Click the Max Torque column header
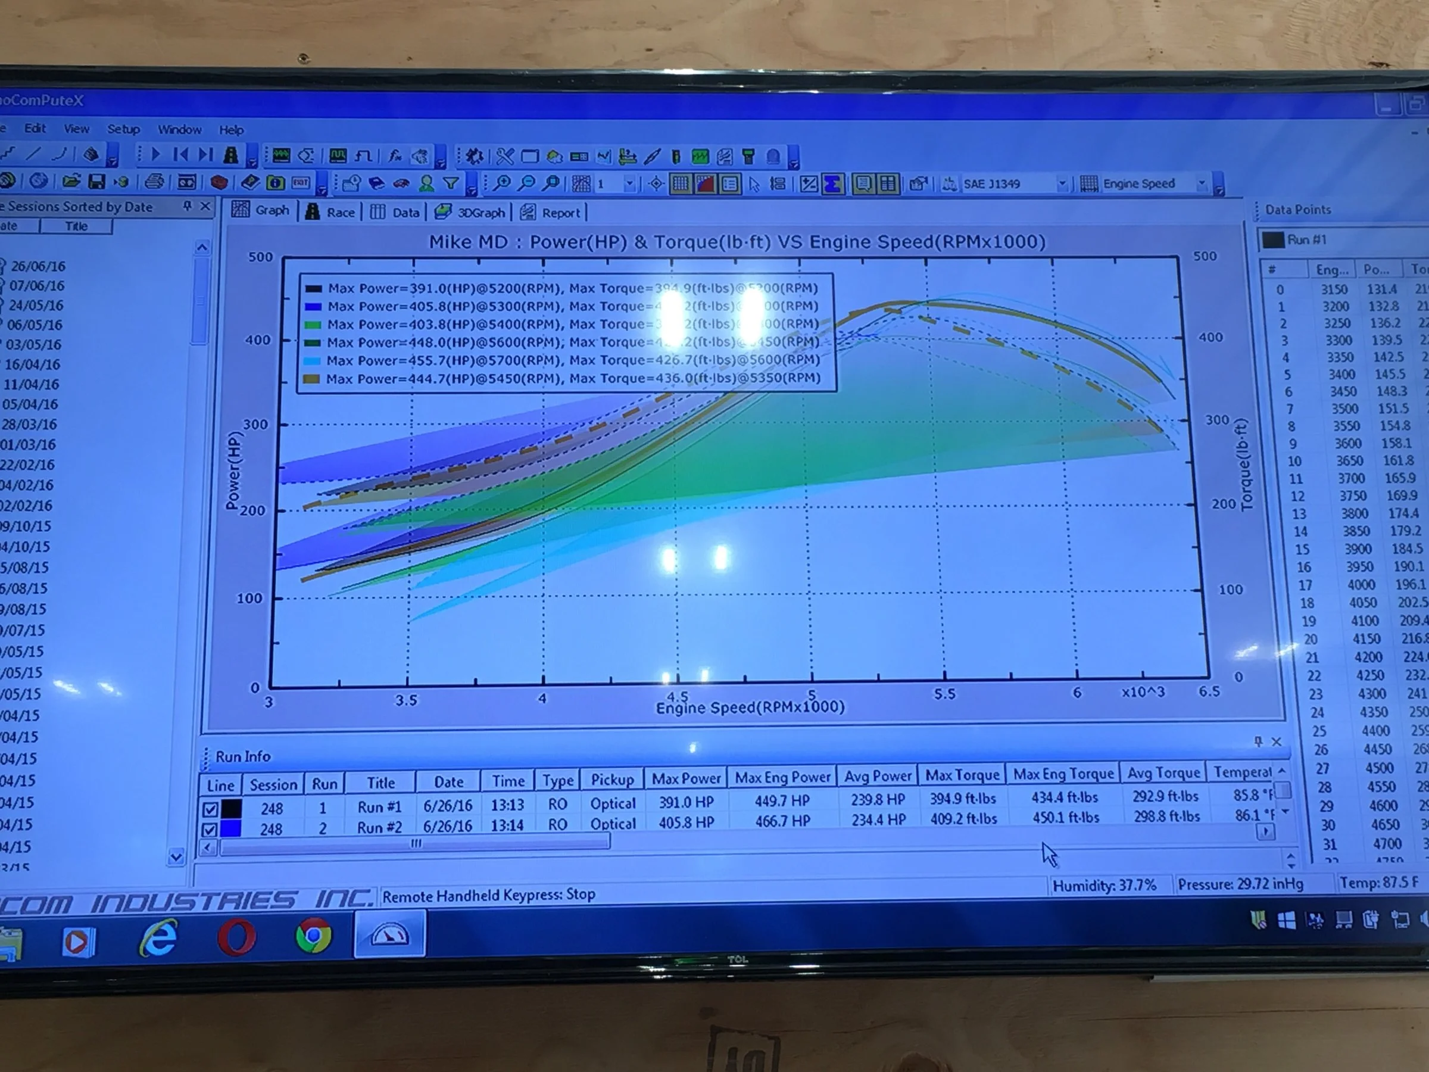 pyautogui.click(x=962, y=775)
